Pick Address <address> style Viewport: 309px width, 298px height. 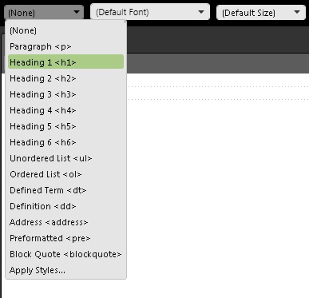click(65, 222)
